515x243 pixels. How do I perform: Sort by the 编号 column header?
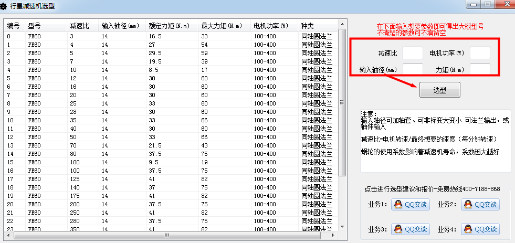pyautogui.click(x=15, y=26)
